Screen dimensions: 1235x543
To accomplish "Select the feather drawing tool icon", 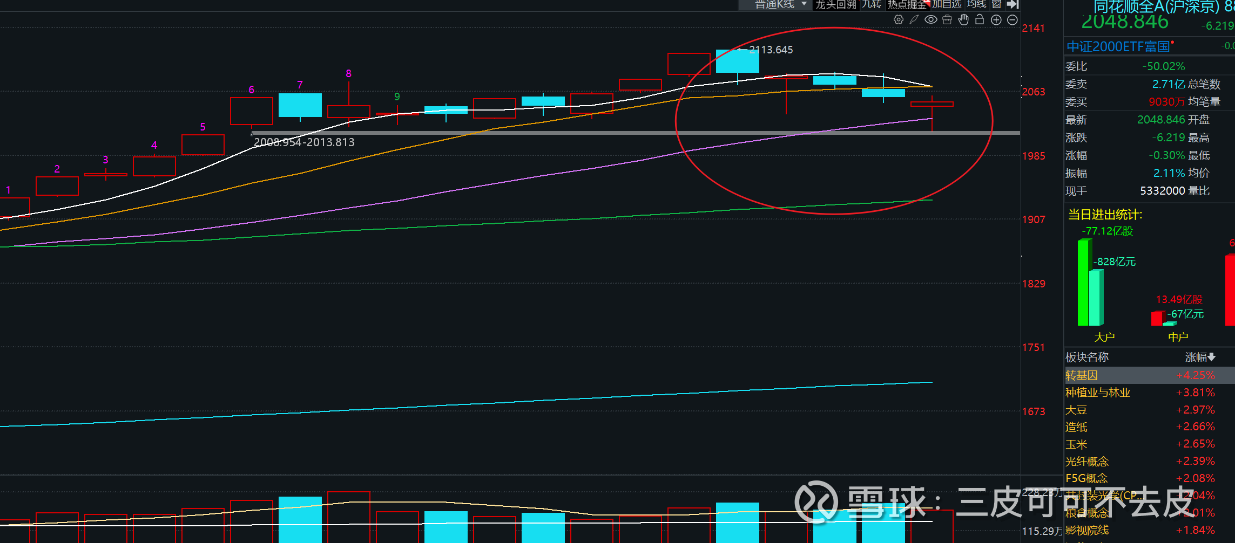I will pyautogui.click(x=914, y=20).
